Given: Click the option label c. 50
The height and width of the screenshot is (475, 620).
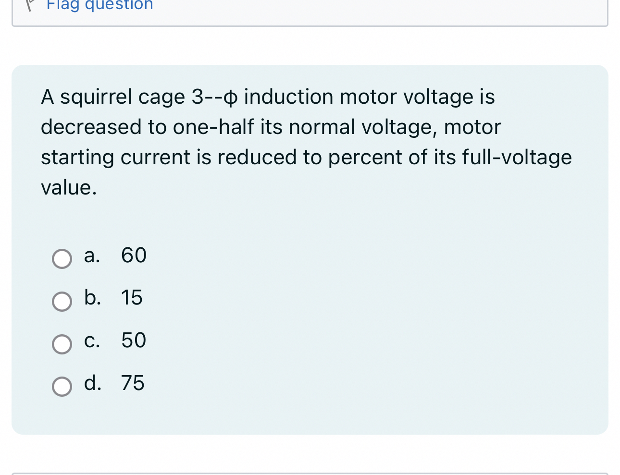Looking at the screenshot, I should (114, 341).
